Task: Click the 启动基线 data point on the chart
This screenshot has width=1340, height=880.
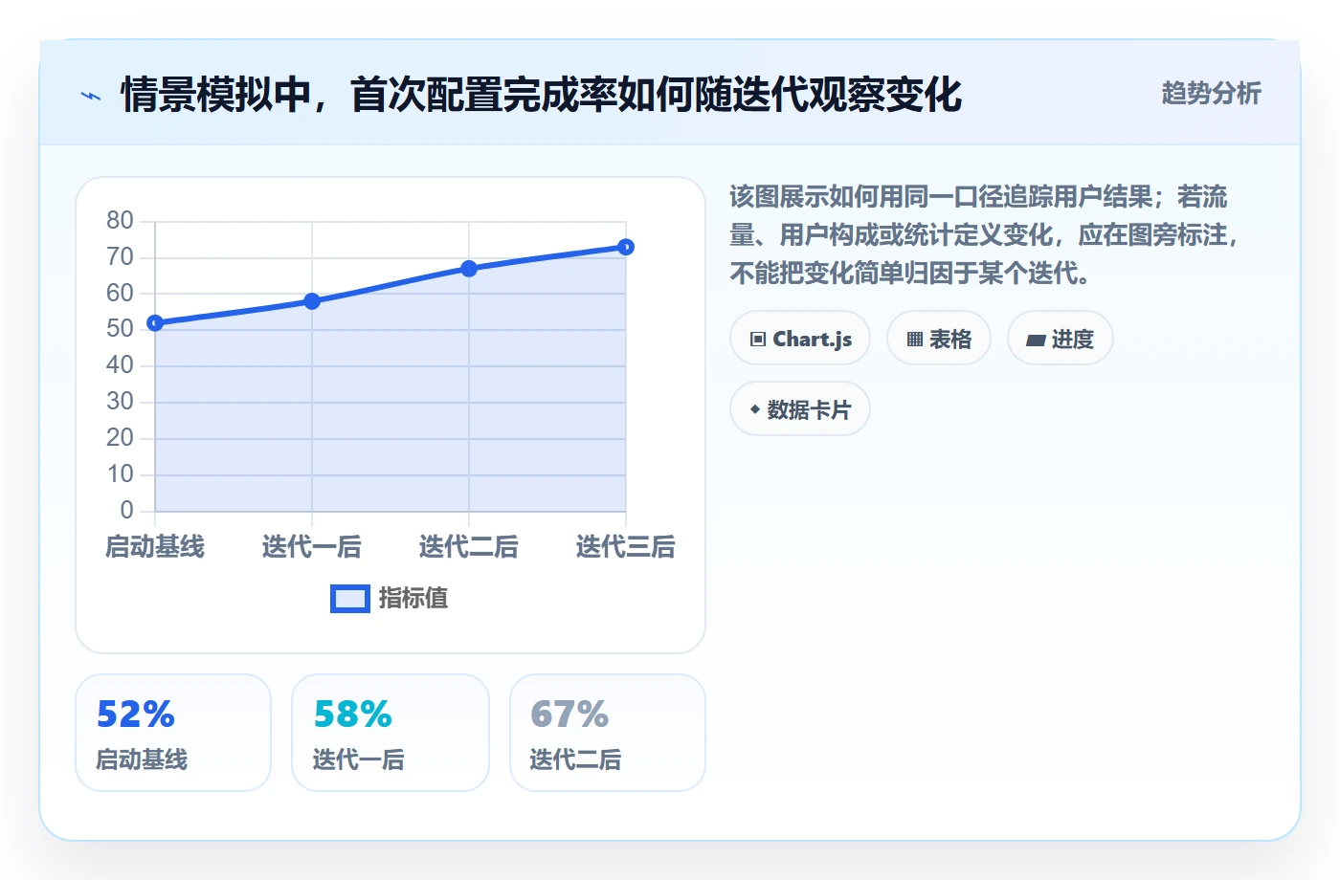Action: pyautogui.click(x=155, y=323)
